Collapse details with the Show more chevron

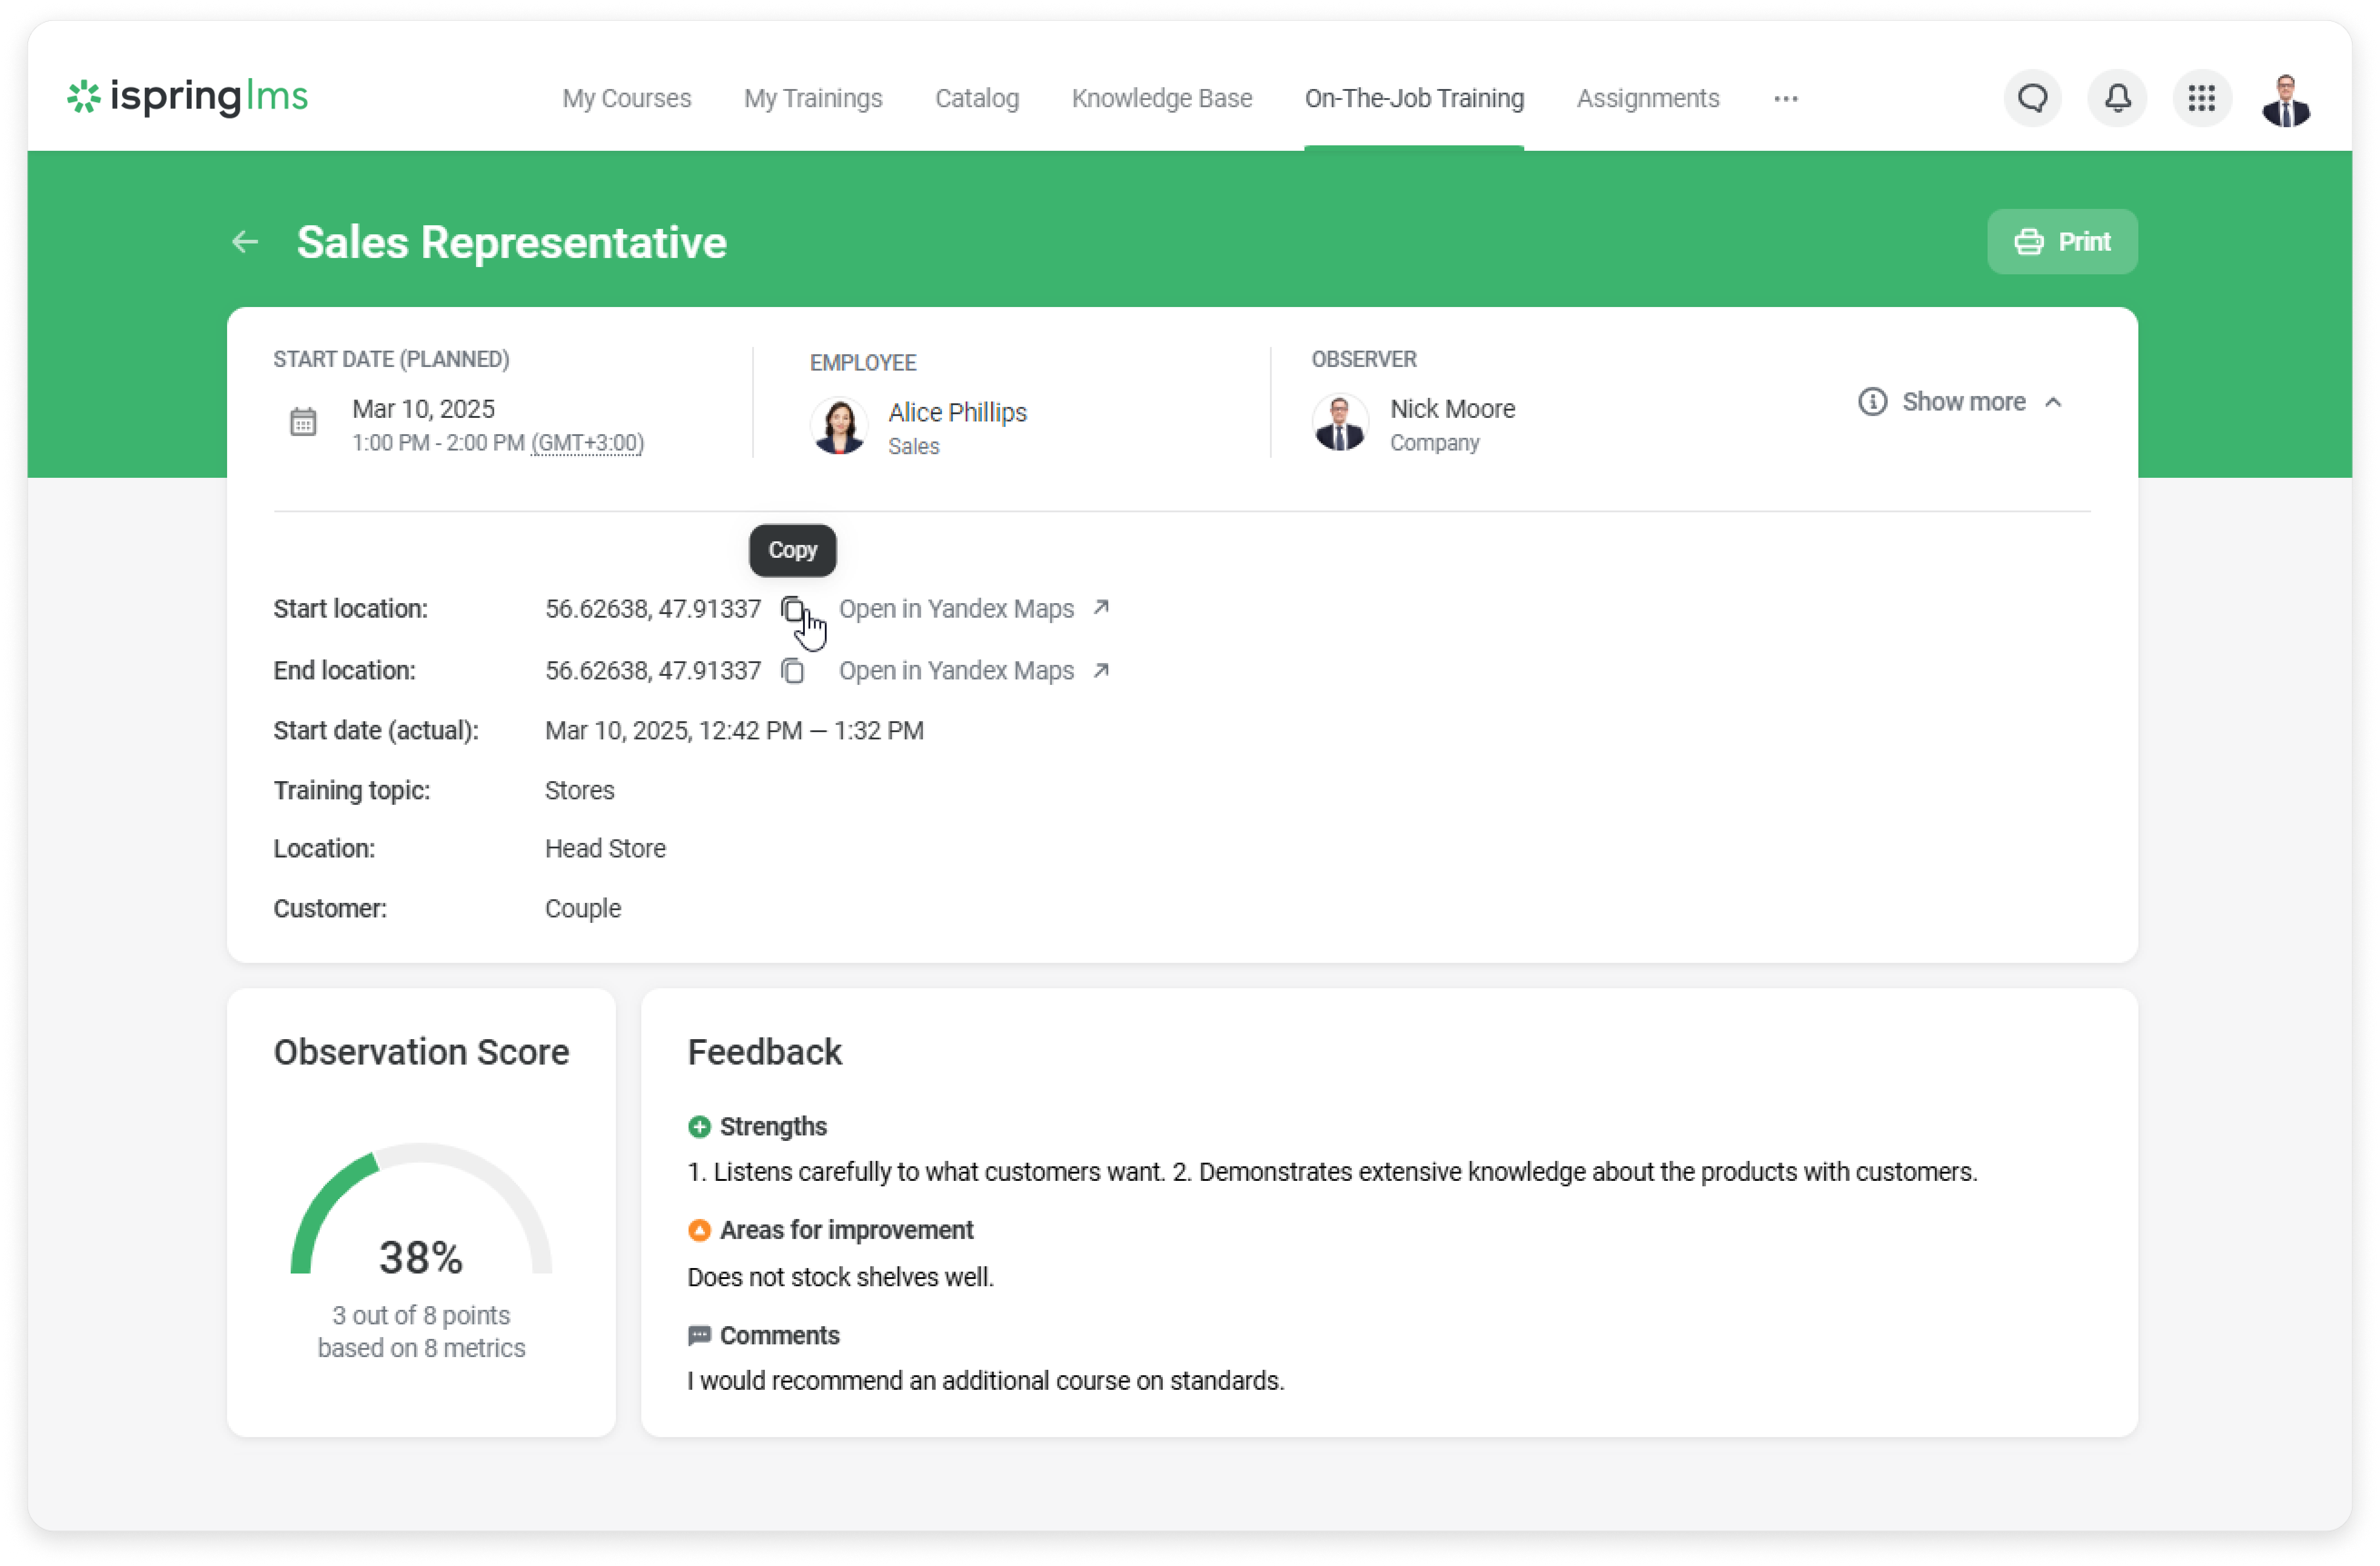[x=2053, y=402]
